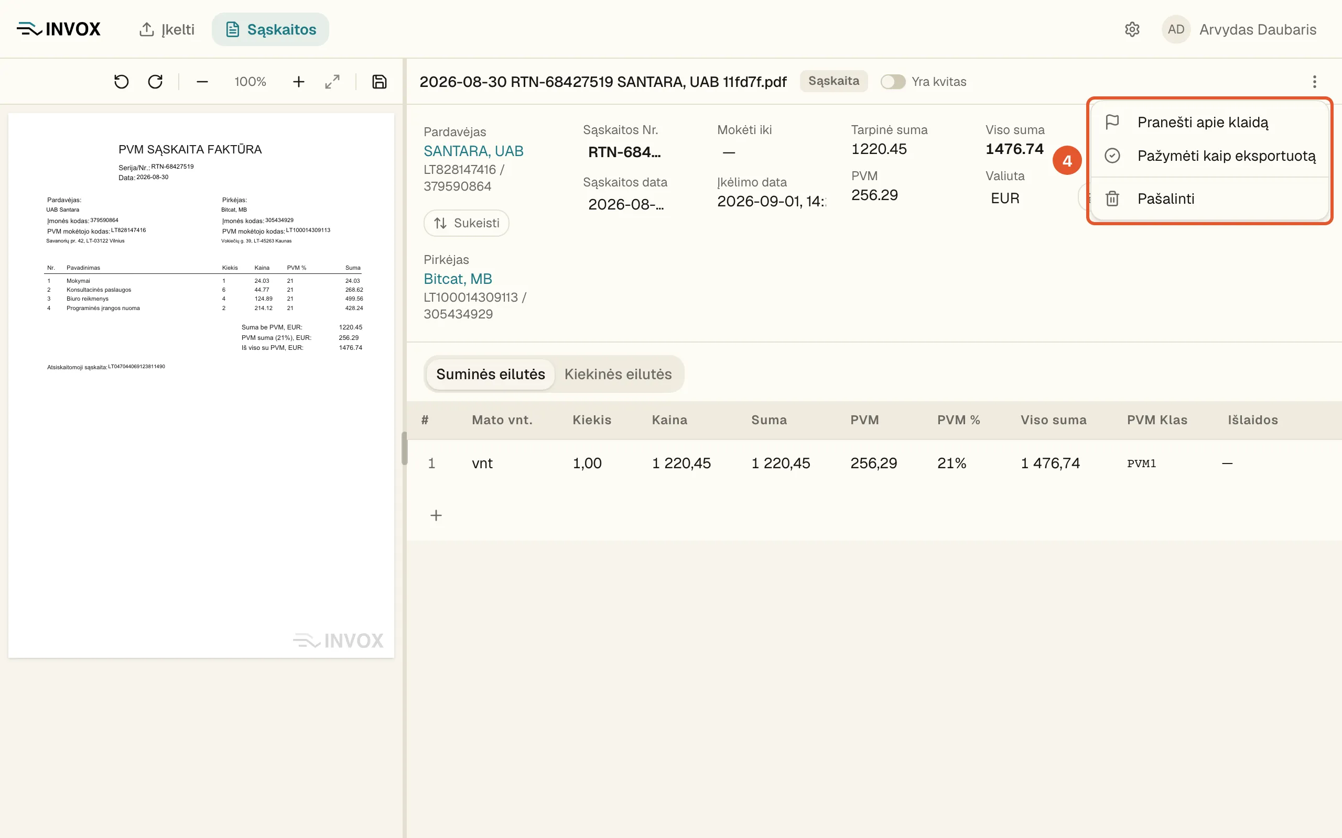Image resolution: width=1342 pixels, height=838 pixels.
Task: Click the AD user avatar
Action: (1176, 29)
